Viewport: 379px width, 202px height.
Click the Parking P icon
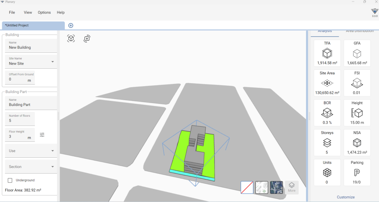(357, 172)
